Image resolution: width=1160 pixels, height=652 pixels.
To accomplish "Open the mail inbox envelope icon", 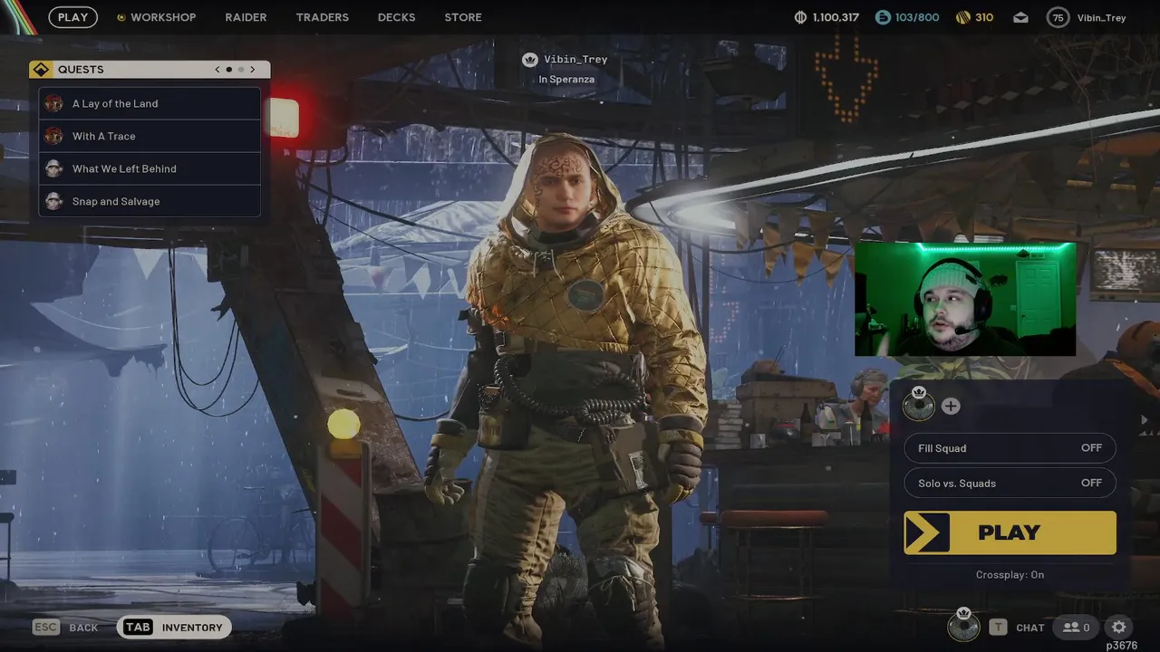I will click(1020, 17).
